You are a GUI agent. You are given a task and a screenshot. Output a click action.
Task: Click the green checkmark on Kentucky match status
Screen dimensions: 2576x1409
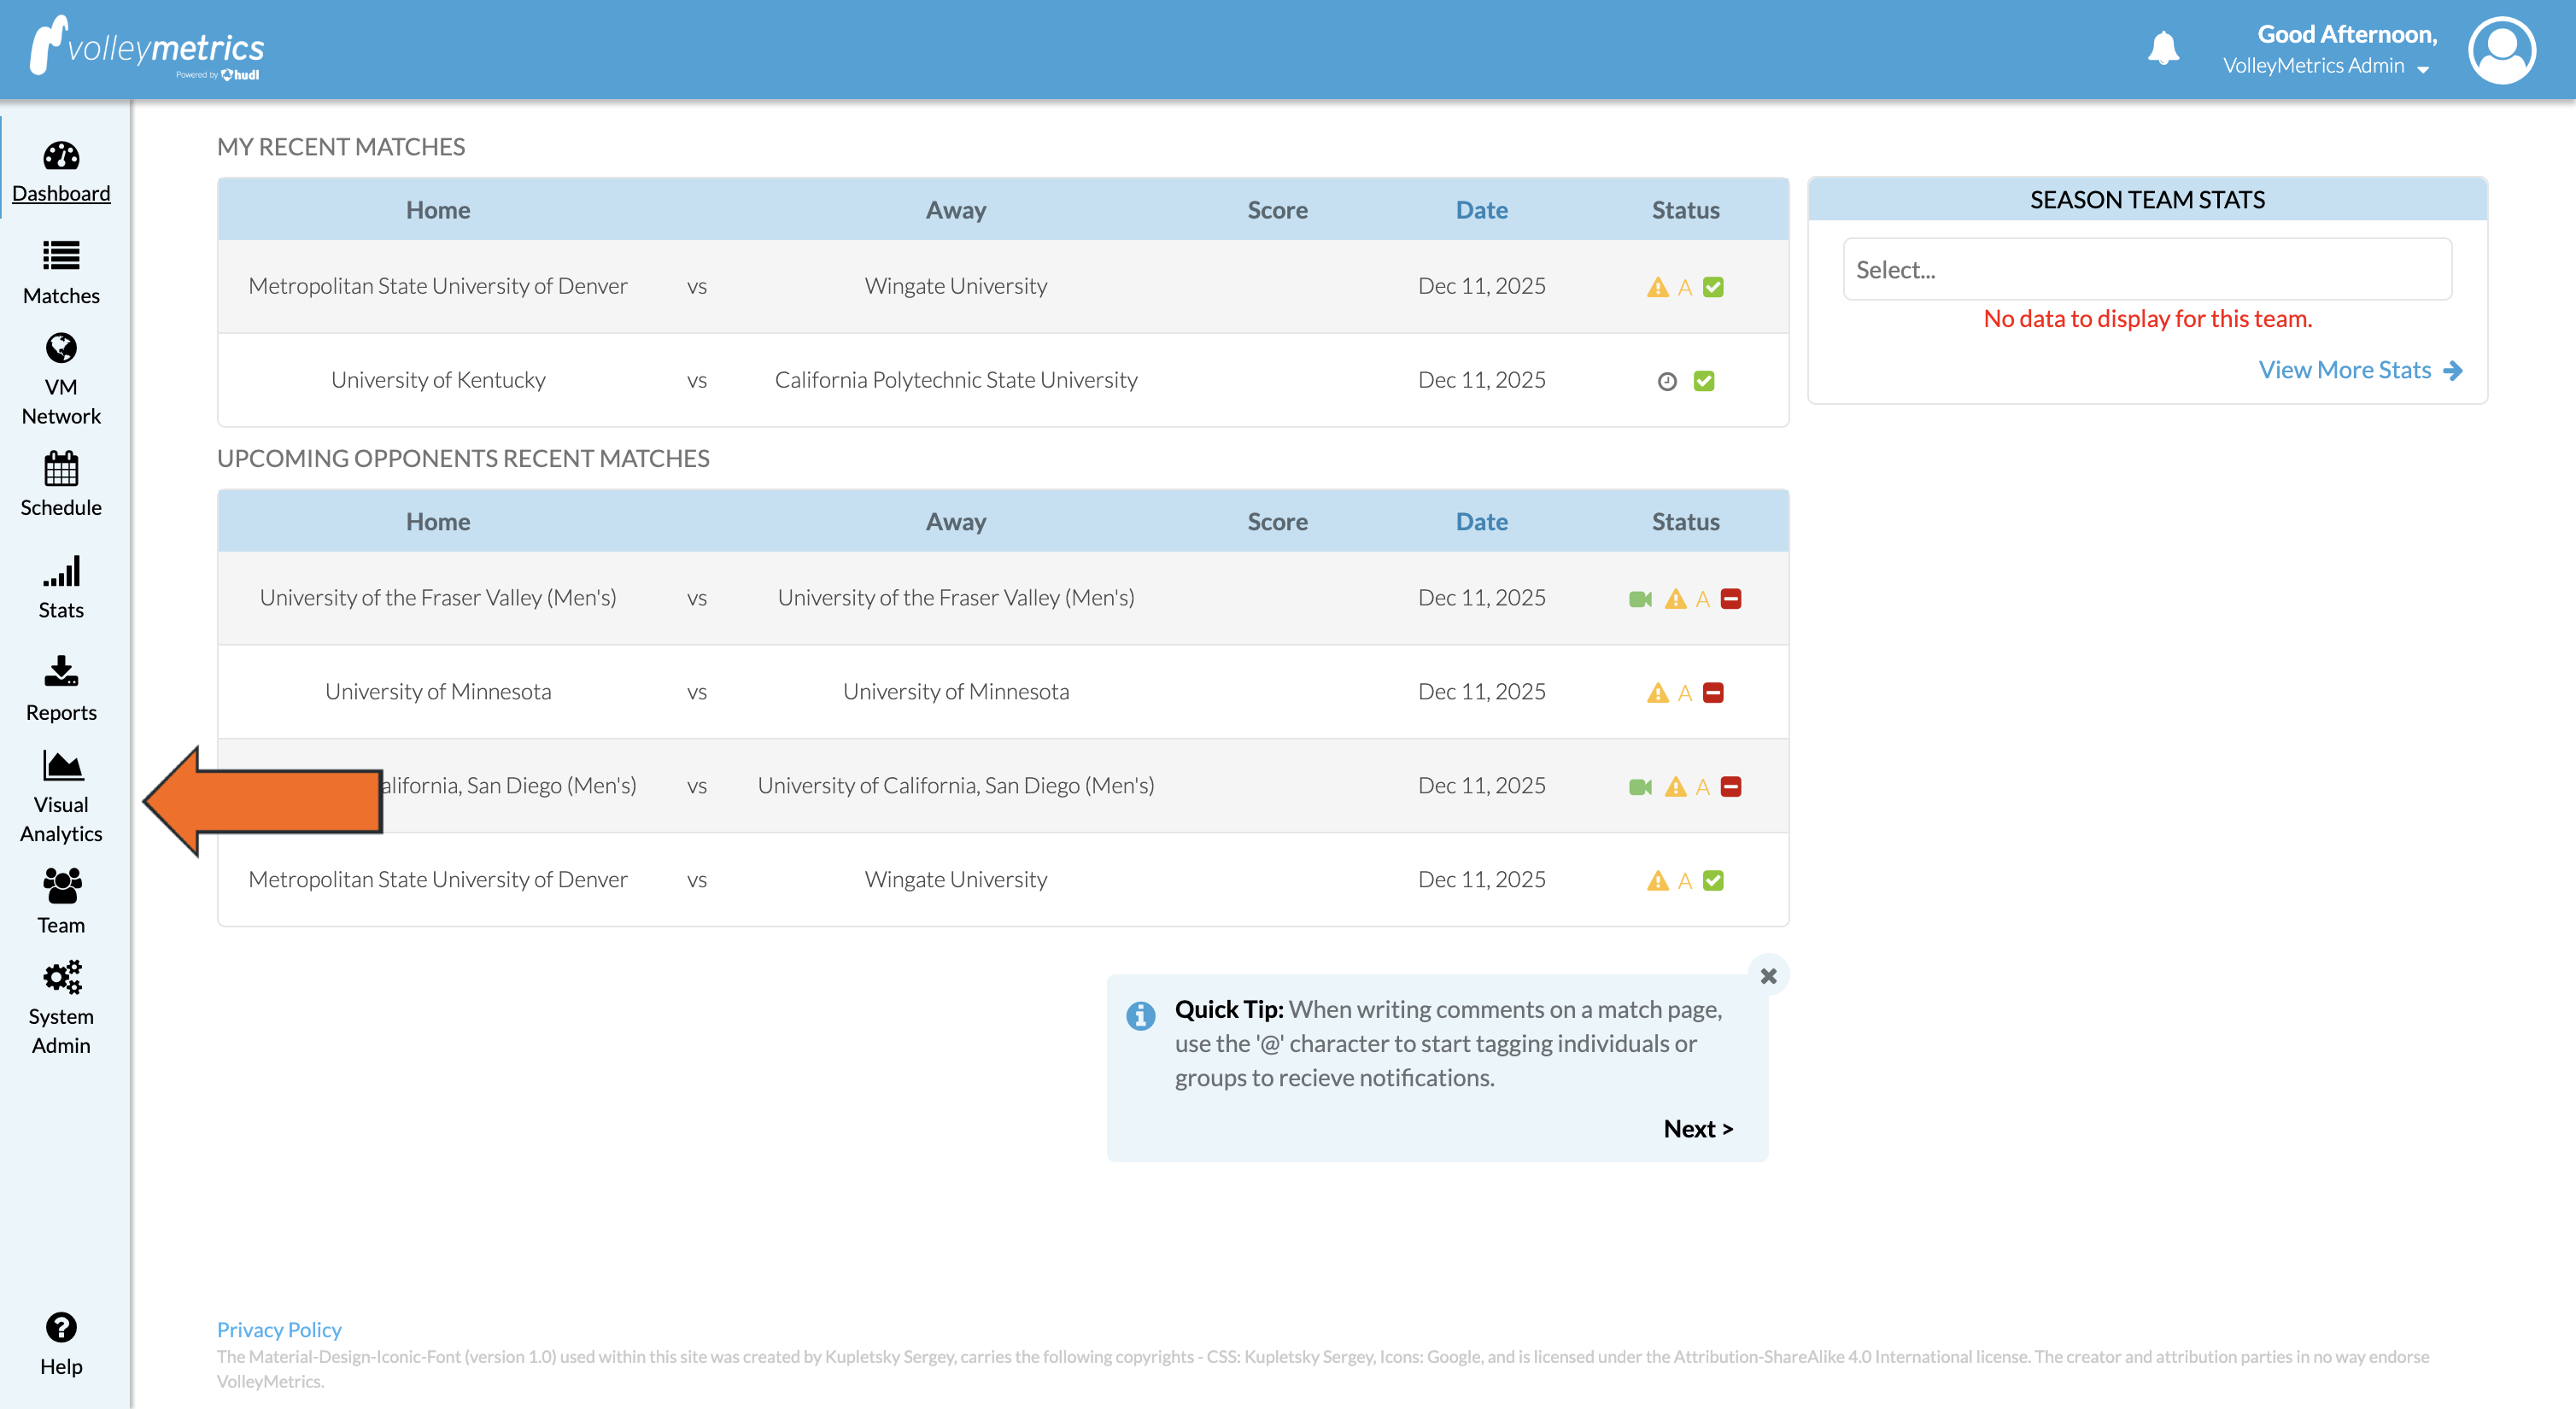(x=1706, y=380)
